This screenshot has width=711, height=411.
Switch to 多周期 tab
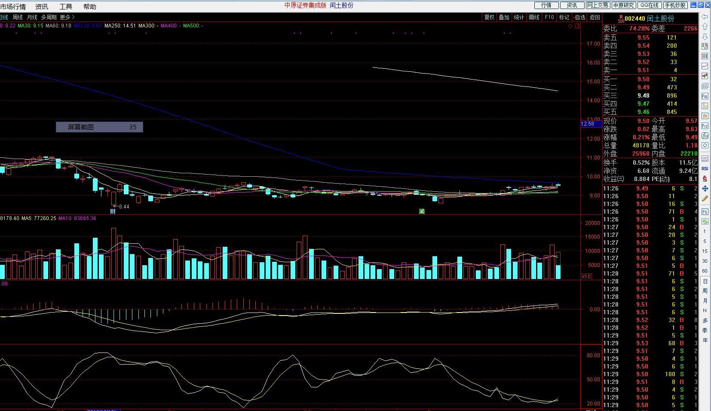tap(49, 17)
